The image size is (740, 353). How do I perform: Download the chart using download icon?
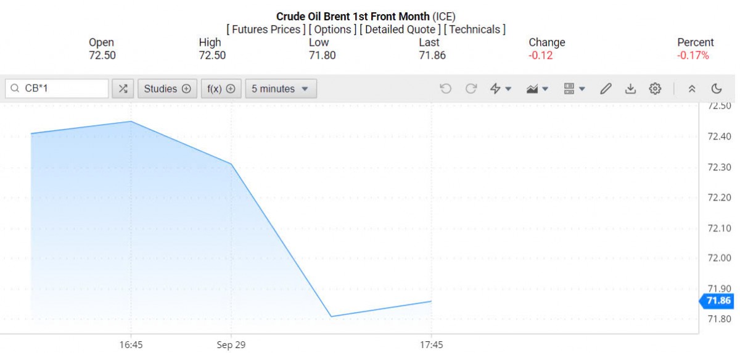[x=630, y=89]
